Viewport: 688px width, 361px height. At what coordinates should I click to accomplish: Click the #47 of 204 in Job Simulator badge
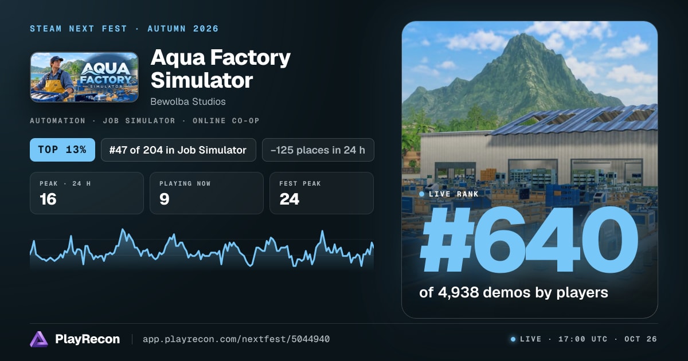coord(178,150)
